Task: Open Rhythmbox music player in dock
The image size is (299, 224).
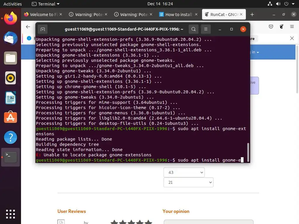Action: point(11,78)
